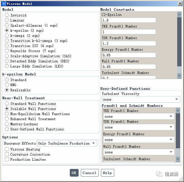Open TDR Prandtl Number UDF dropdown

pos(139,127)
